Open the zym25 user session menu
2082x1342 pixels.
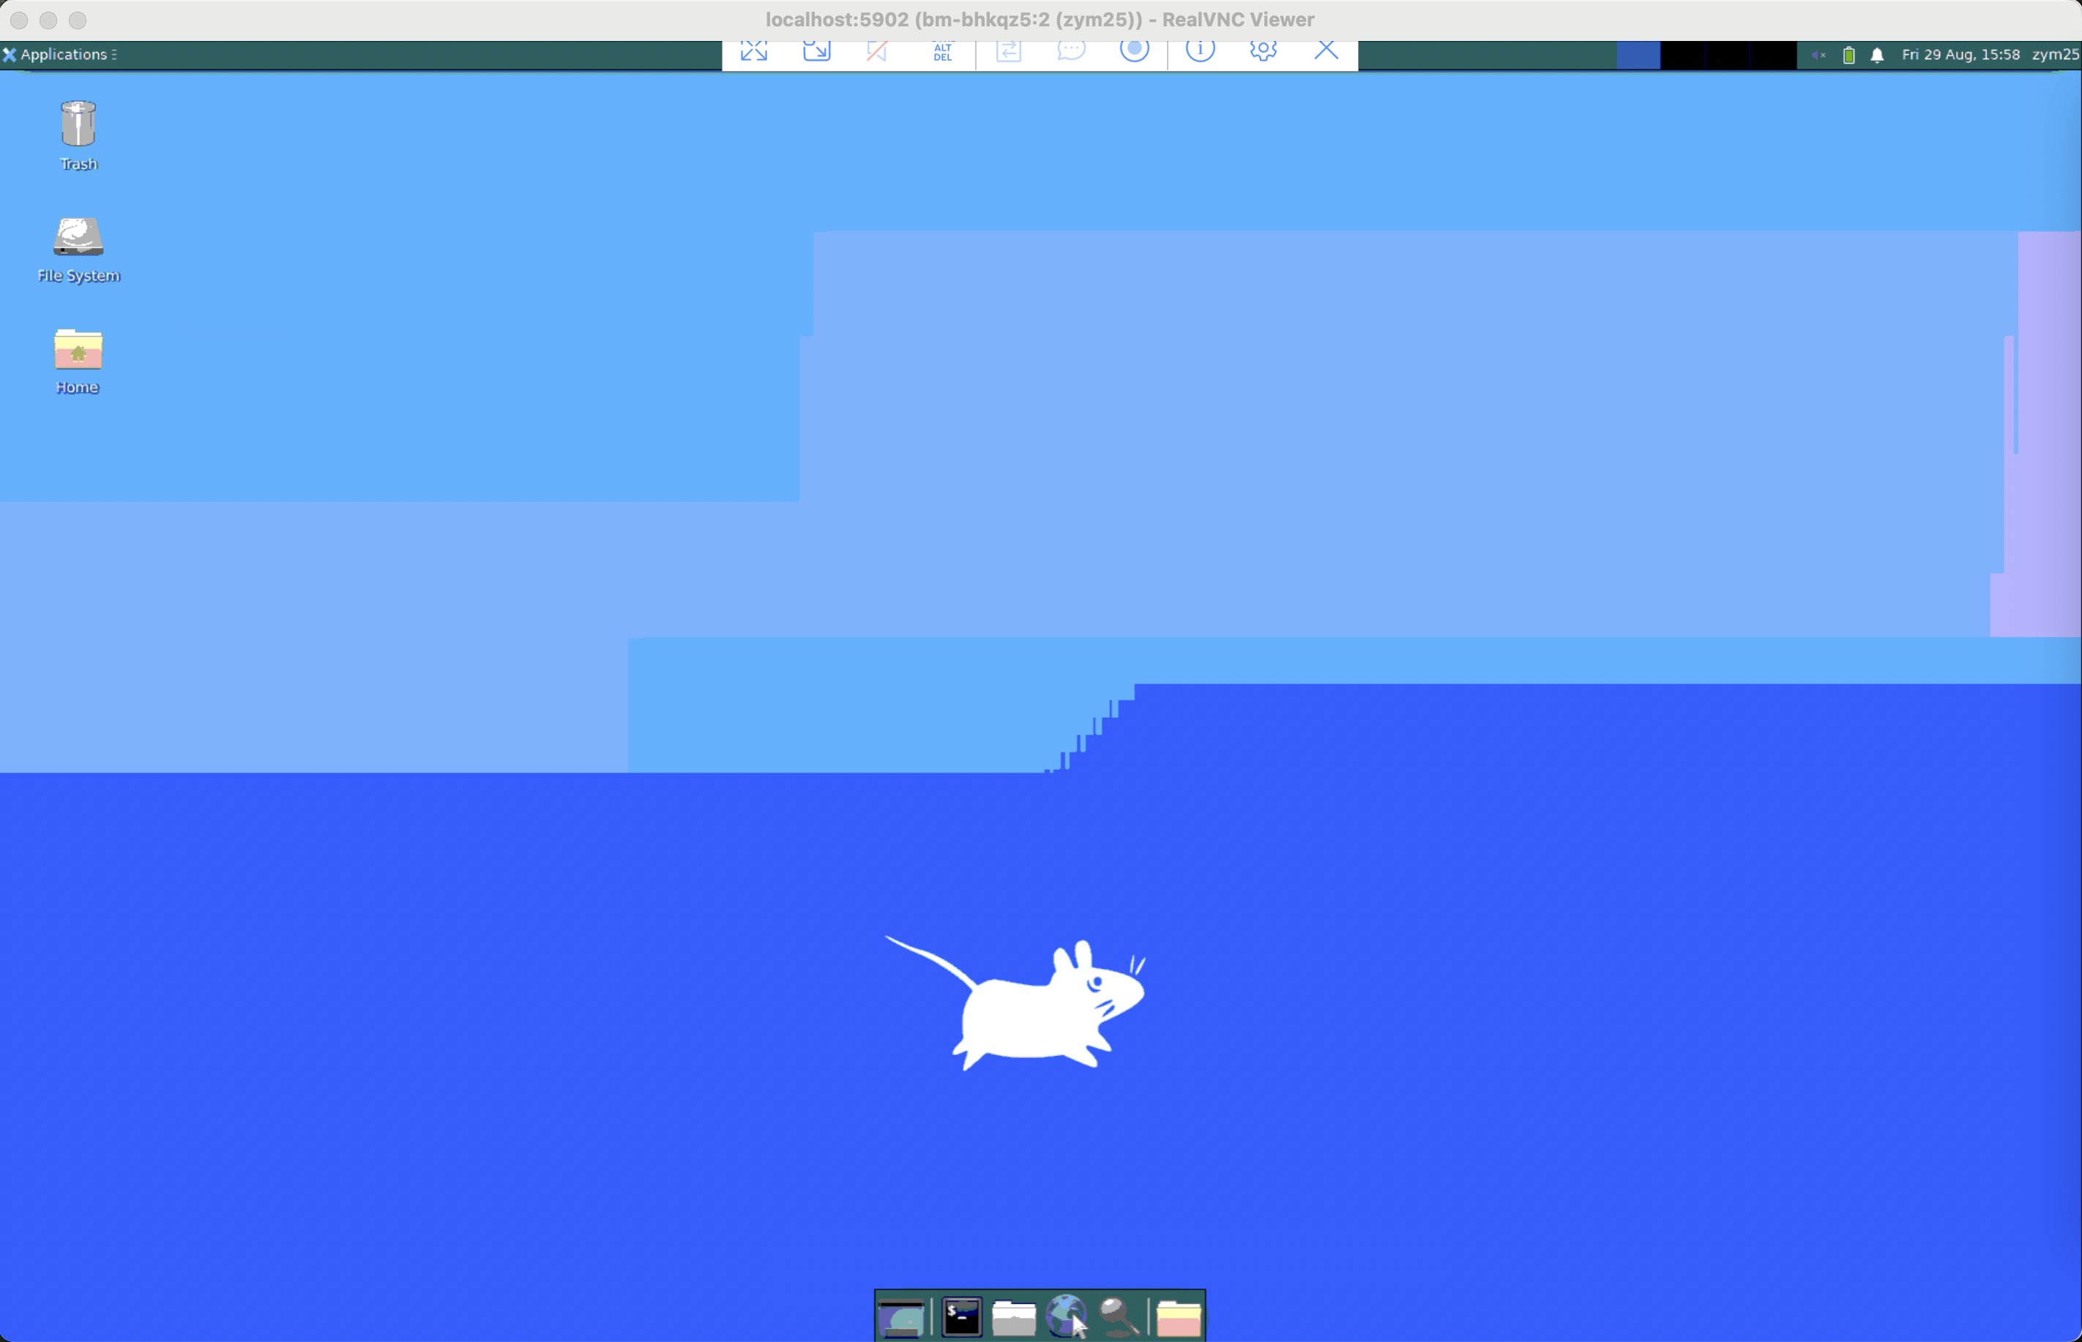pyautogui.click(x=2055, y=54)
